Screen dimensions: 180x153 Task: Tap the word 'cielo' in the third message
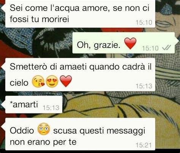click(x=19, y=83)
